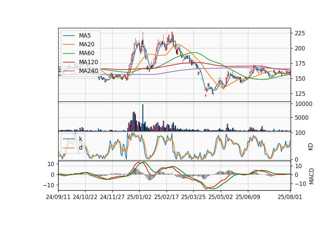Image resolution: width=323 pixels, height=232 pixels.
Task: Click the MA20 legend label
Action: point(86,44)
